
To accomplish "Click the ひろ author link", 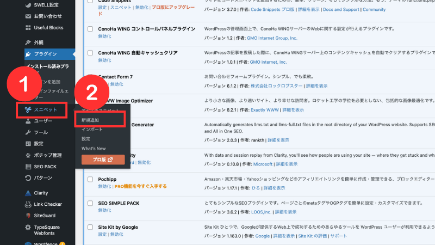I will [x=256, y=188].
